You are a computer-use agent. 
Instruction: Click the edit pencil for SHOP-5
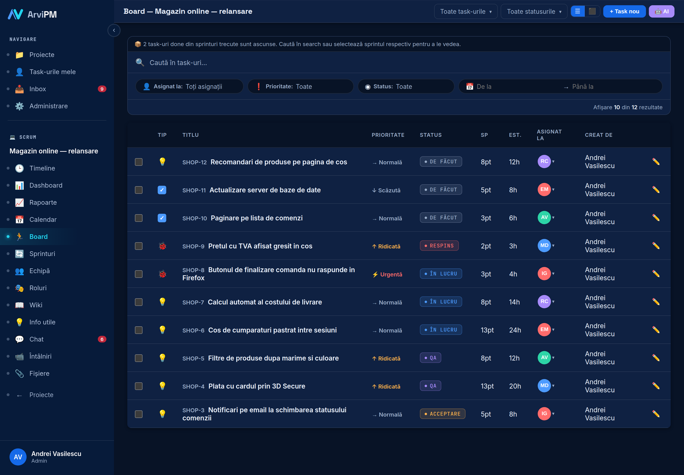[656, 358]
